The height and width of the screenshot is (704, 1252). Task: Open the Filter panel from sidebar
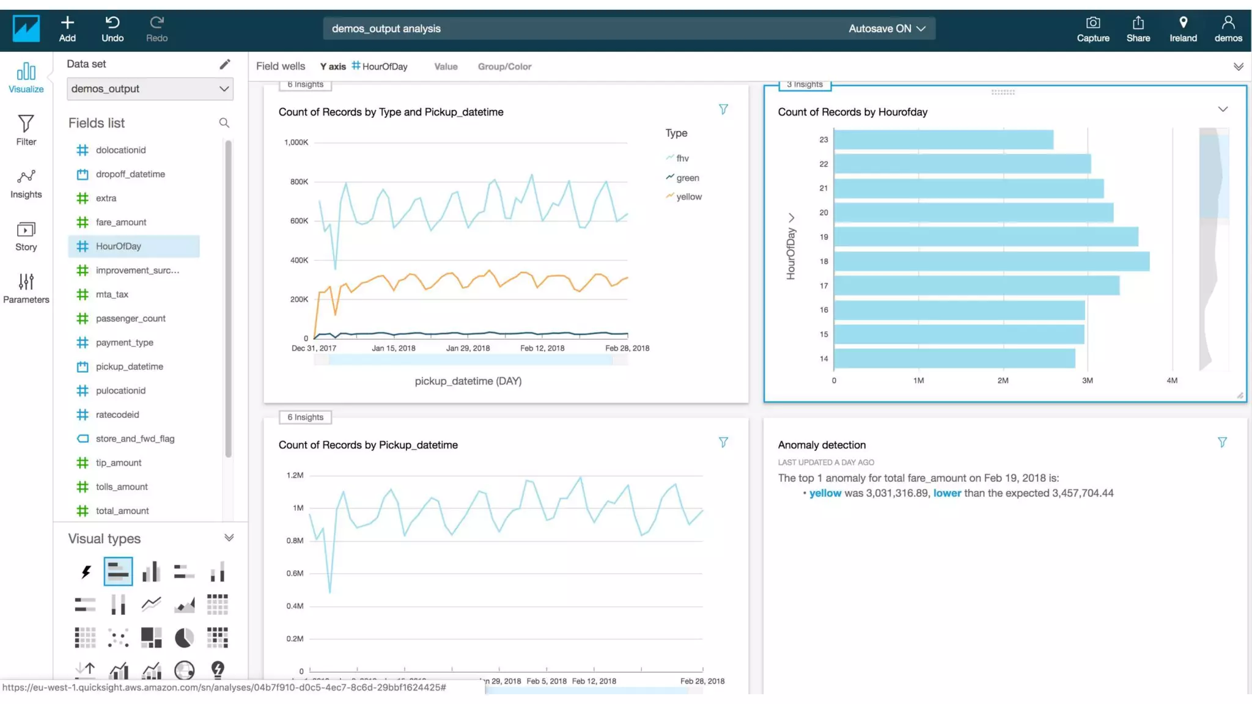(26, 130)
